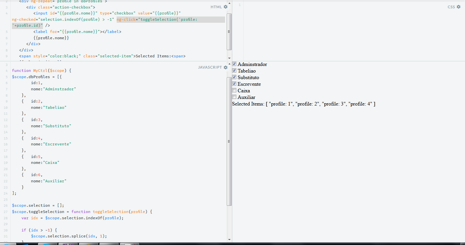Viewport: 465px width, 245px height.
Task: Check the Auxiliar checkbox
Action: click(234, 97)
